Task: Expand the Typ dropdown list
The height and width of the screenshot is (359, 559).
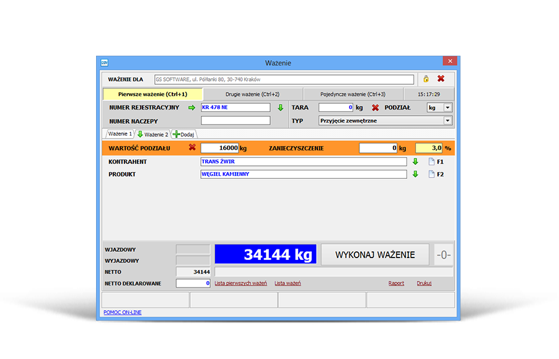Action: pos(447,121)
